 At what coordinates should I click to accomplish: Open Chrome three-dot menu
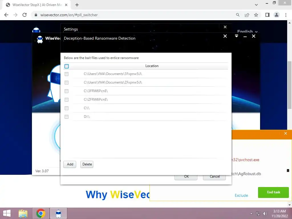pos(286,15)
